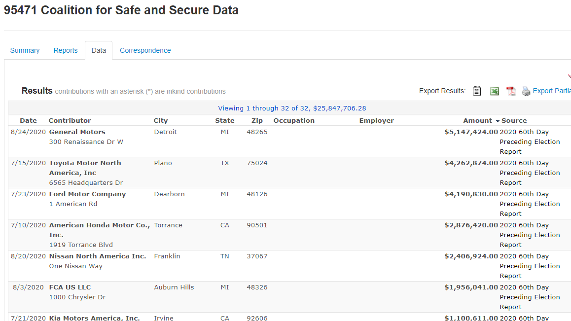Image resolution: width=571 pixels, height=321 pixels.
Task: Select Nissan North America Inc. contributor
Action: (98, 256)
